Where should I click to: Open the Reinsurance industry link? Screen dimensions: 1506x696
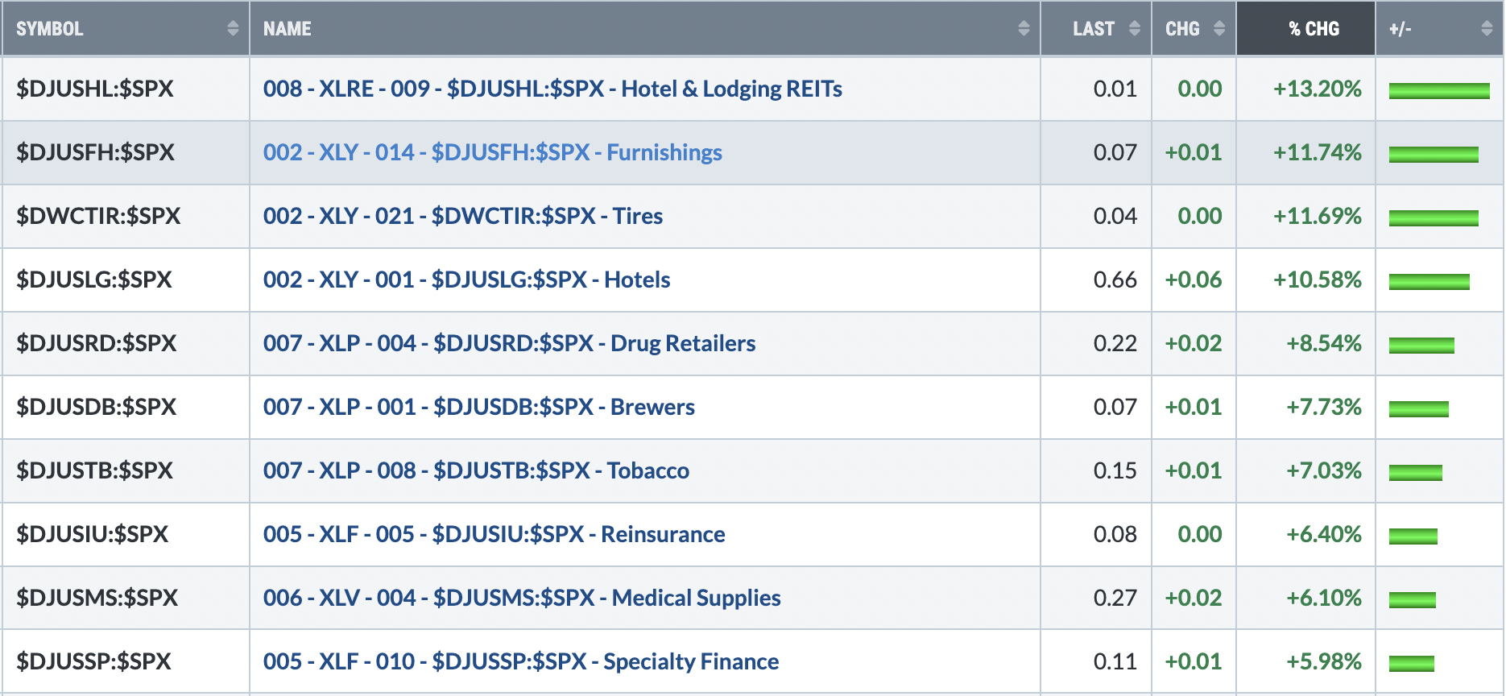(494, 534)
